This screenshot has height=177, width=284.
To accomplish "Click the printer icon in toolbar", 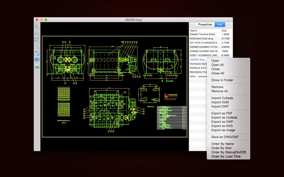I will pyautogui.click(x=37, y=66).
